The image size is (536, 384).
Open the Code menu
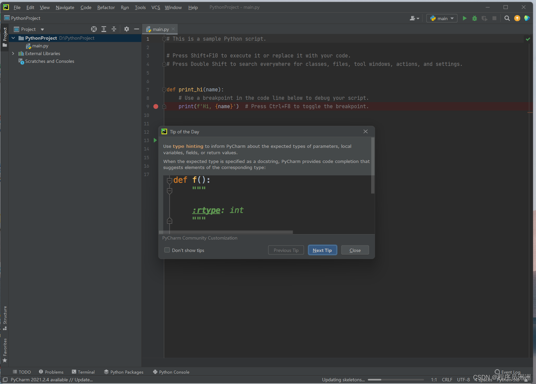point(86,7)
